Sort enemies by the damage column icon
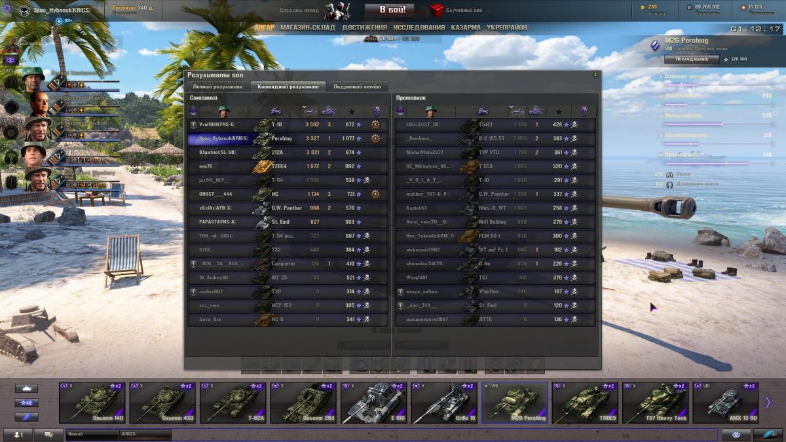Viewport: 786px width, 442px height. [518, 111]
